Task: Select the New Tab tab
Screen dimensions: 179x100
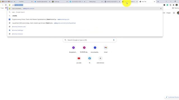Action: 147,2
